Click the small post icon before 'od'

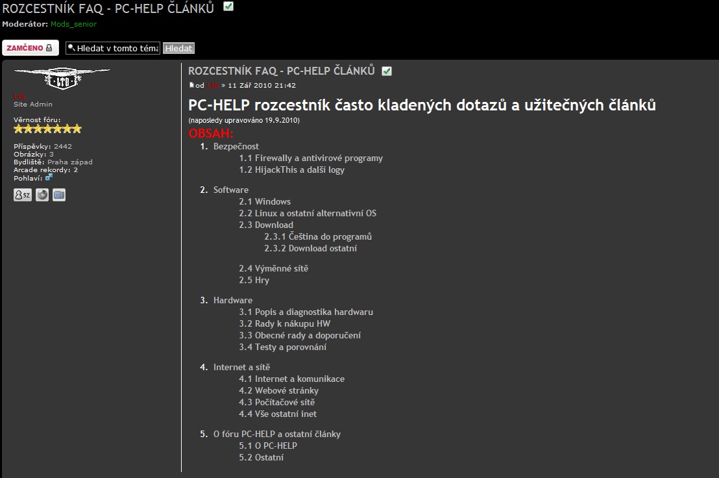coord(191,85)
